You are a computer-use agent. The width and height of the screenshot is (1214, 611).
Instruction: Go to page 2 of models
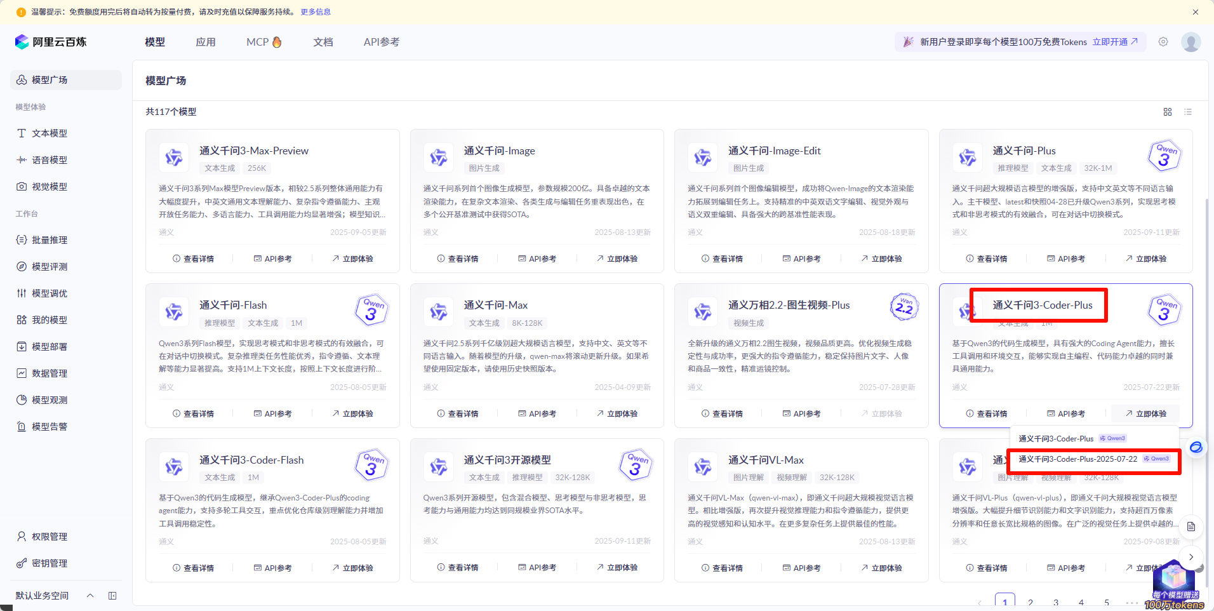[1031, 602]
